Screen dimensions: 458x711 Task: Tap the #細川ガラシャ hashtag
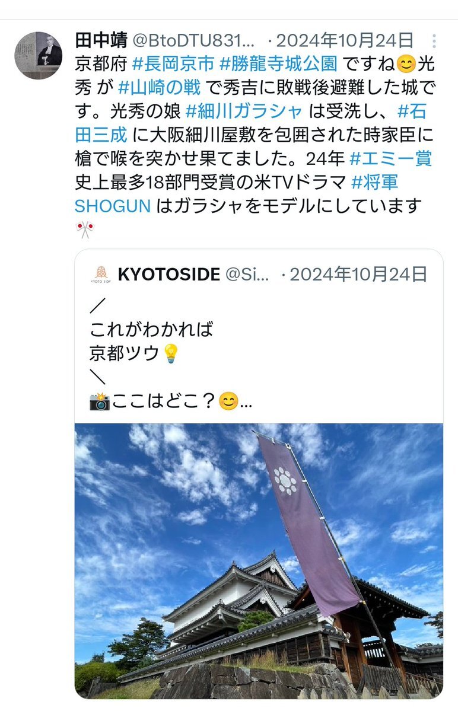coord(244,111)
